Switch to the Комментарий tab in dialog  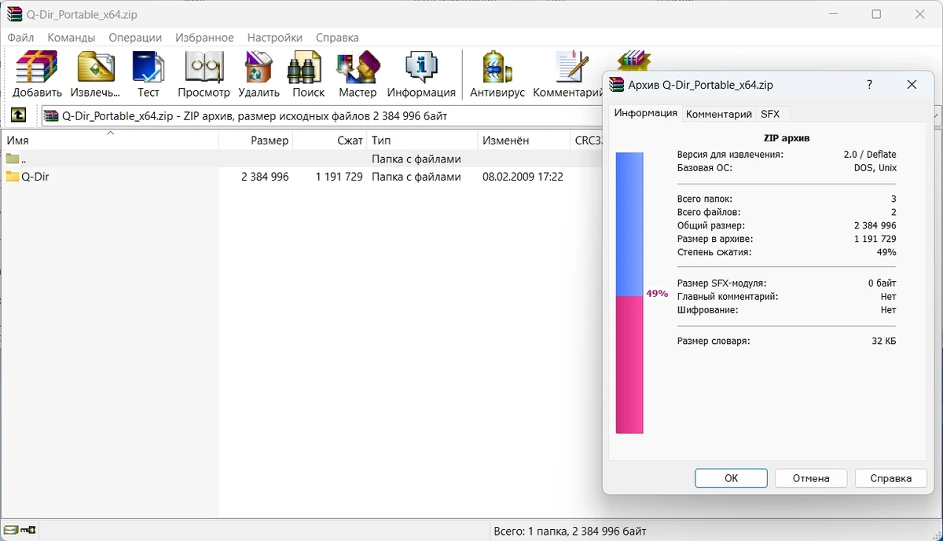(x=719, y=114)
